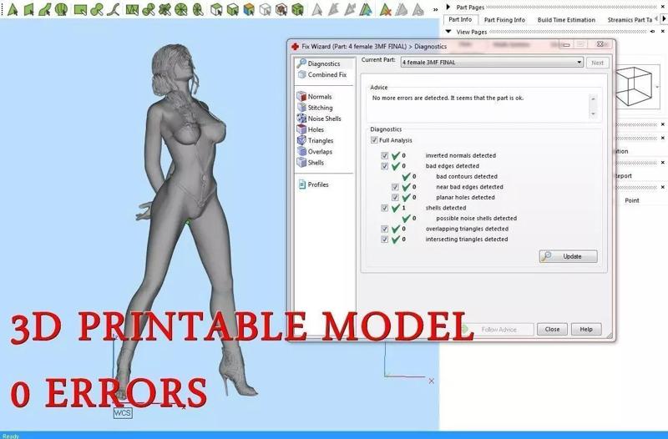Click the green cross-shaped marking icon
This screenshot has height=439, width=668.
pos(164,9)
